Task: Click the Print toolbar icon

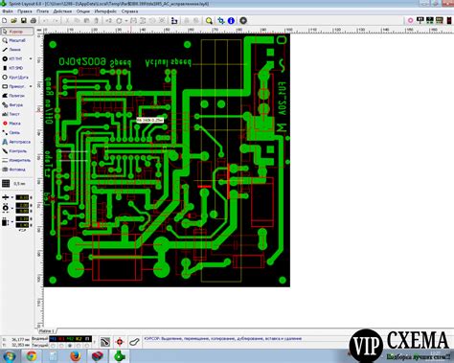Action: pos(34,21)
